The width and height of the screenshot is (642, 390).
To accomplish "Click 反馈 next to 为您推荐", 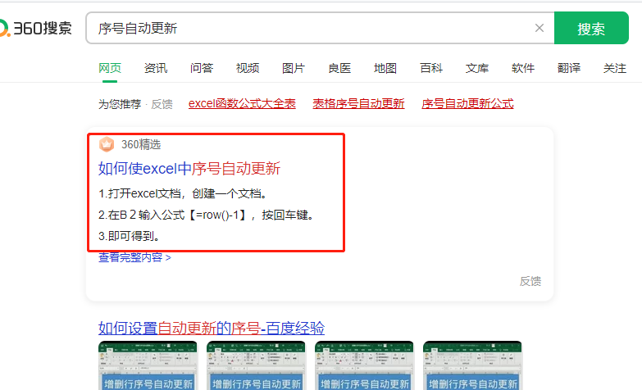I will [162, 104].
